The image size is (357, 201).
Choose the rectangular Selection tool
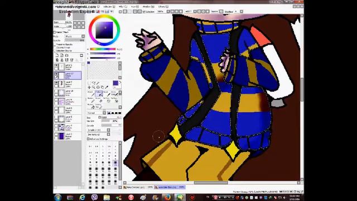pos(89,83)
